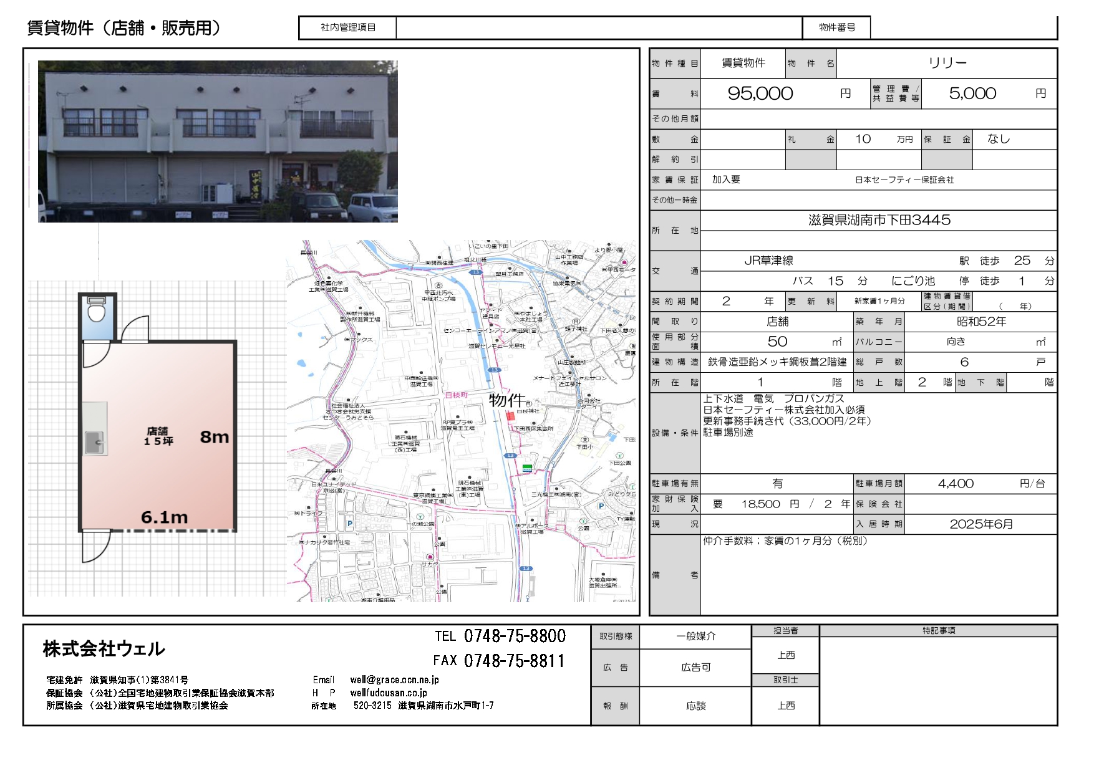Click the red property marker on the map
1094x773 pixels.
click(511, 416)
